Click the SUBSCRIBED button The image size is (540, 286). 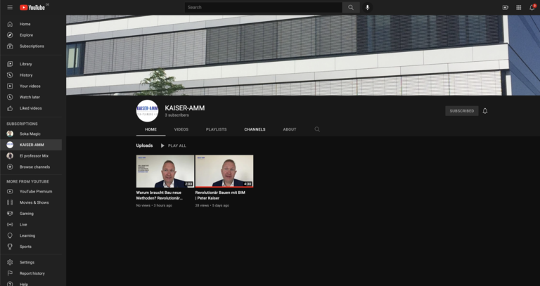point(462,111)
